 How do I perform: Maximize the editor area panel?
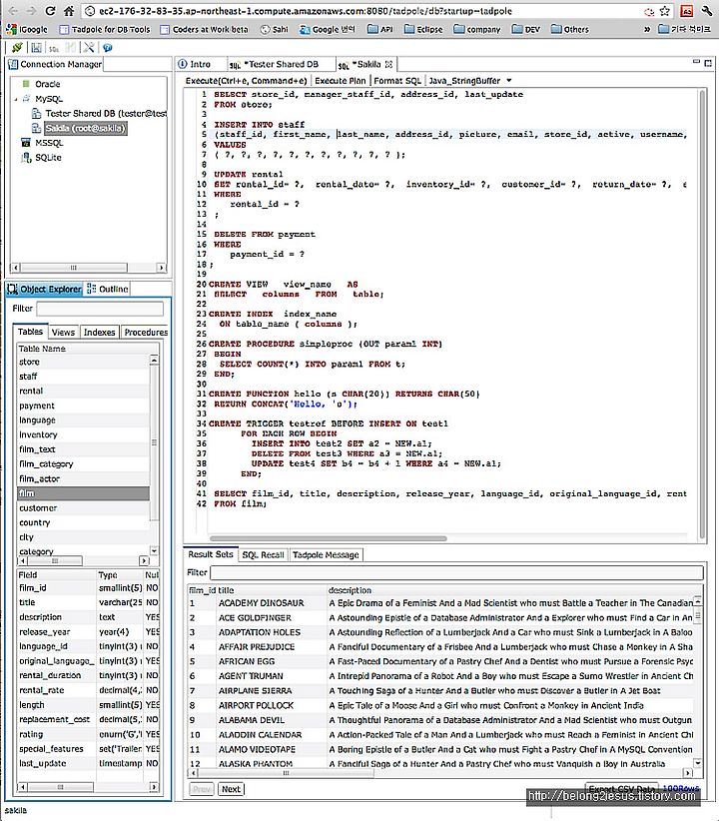tap(708, 63)
